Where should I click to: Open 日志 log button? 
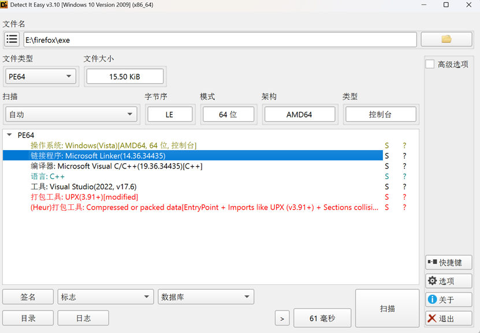(83, 319)
